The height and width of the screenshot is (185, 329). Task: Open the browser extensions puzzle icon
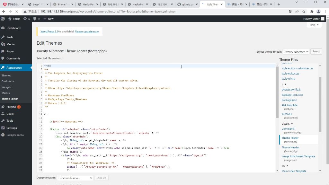pos(312,12)
